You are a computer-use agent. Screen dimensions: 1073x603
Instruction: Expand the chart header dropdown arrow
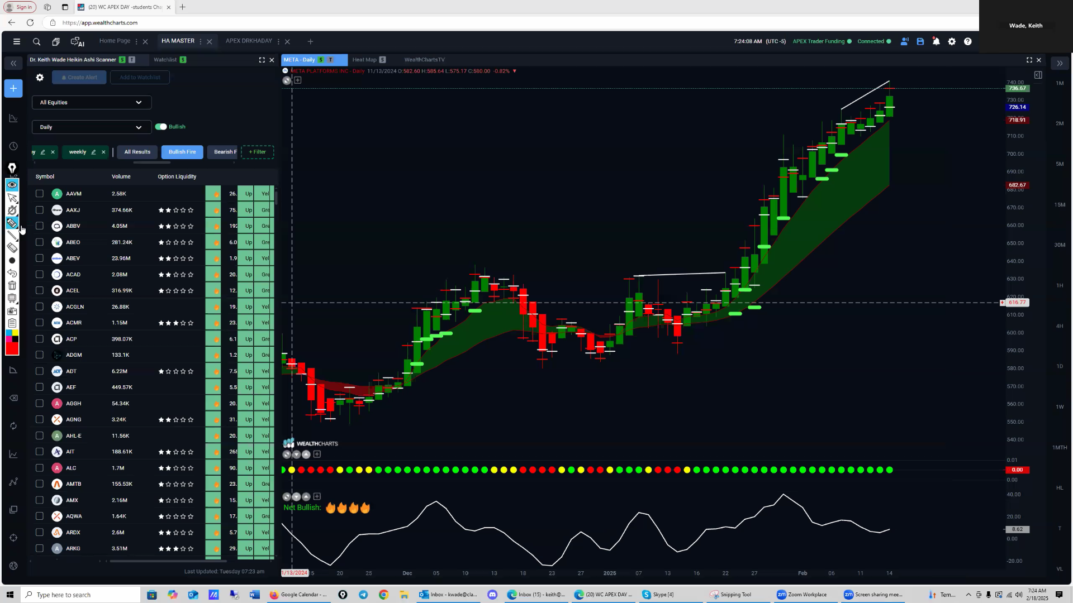pos(514,71)
